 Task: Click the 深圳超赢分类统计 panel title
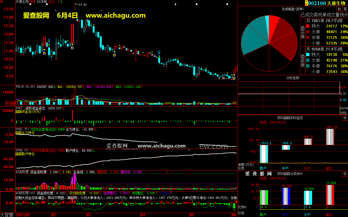pyautogui.click(x=290, y=174)
